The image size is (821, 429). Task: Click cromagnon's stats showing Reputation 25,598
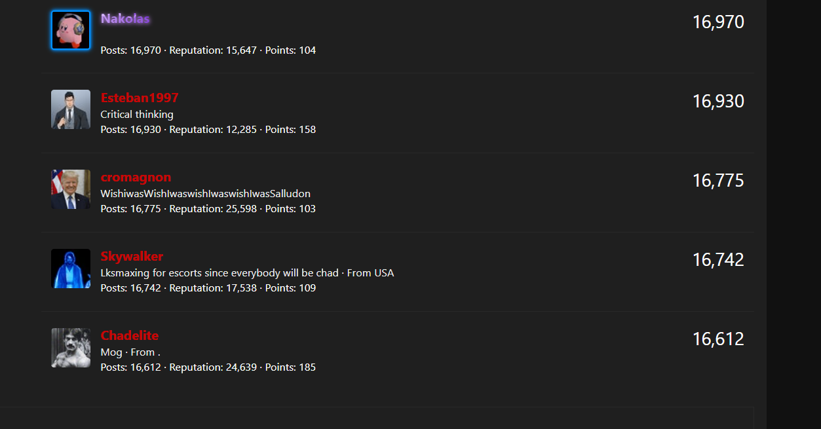point(208,209)
